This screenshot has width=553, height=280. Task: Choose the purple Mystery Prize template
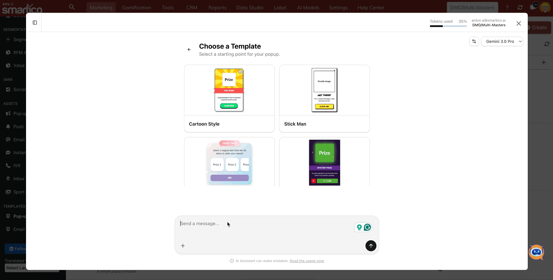[324, 162]
